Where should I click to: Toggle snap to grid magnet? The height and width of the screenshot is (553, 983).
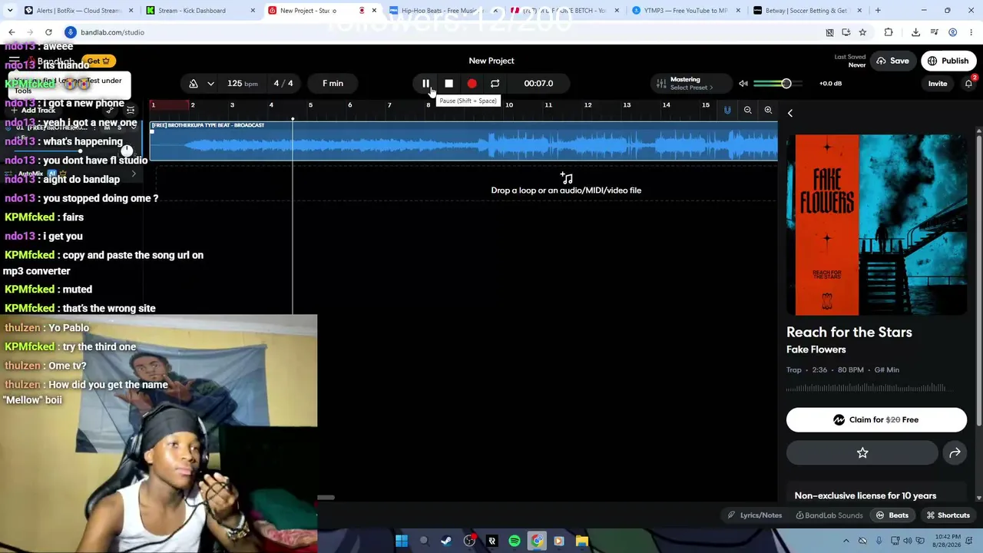click(x=727, y=111)
